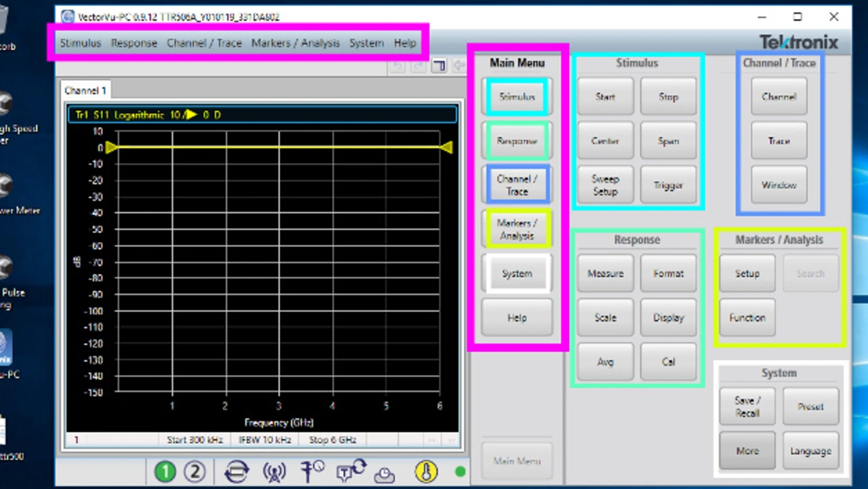Click the panel layout icon above the graph

[439, 66]
